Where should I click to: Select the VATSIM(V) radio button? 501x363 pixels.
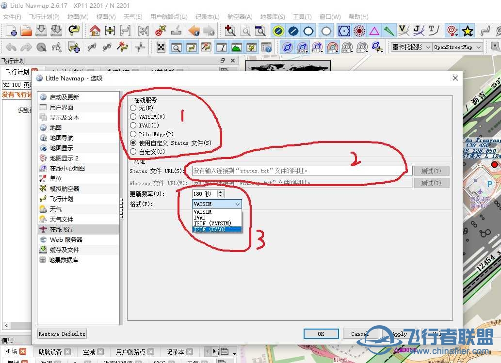(x=147, y=116)
